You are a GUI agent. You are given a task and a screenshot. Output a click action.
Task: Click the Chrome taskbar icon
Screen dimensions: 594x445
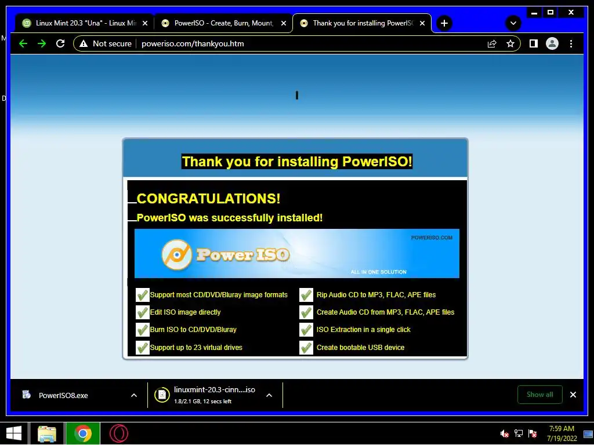[x=82, y=433]
